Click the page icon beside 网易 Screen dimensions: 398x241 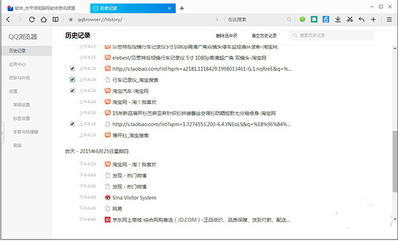(108, 209)
